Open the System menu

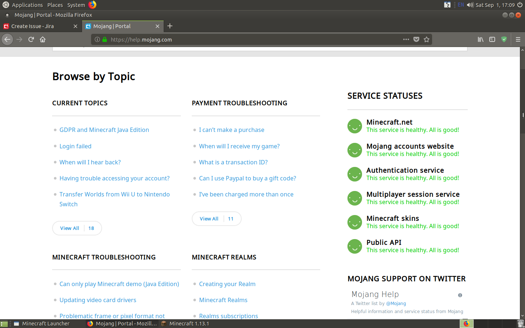76,5
